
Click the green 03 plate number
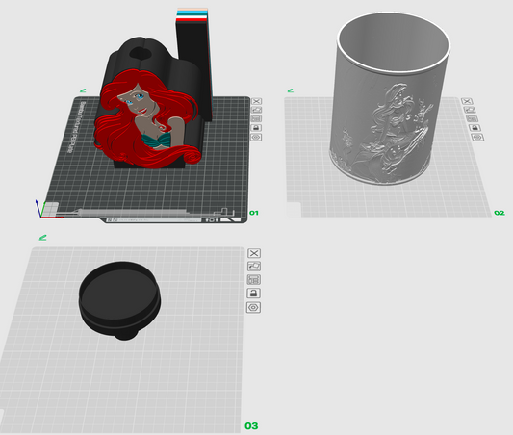coord(251,425)
